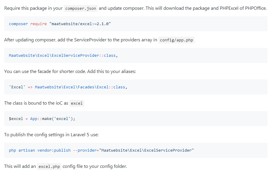Click the inline code 'excel' after ioC
The width and height of the screenshot is (269, 172).
click(x=77, y=103)
